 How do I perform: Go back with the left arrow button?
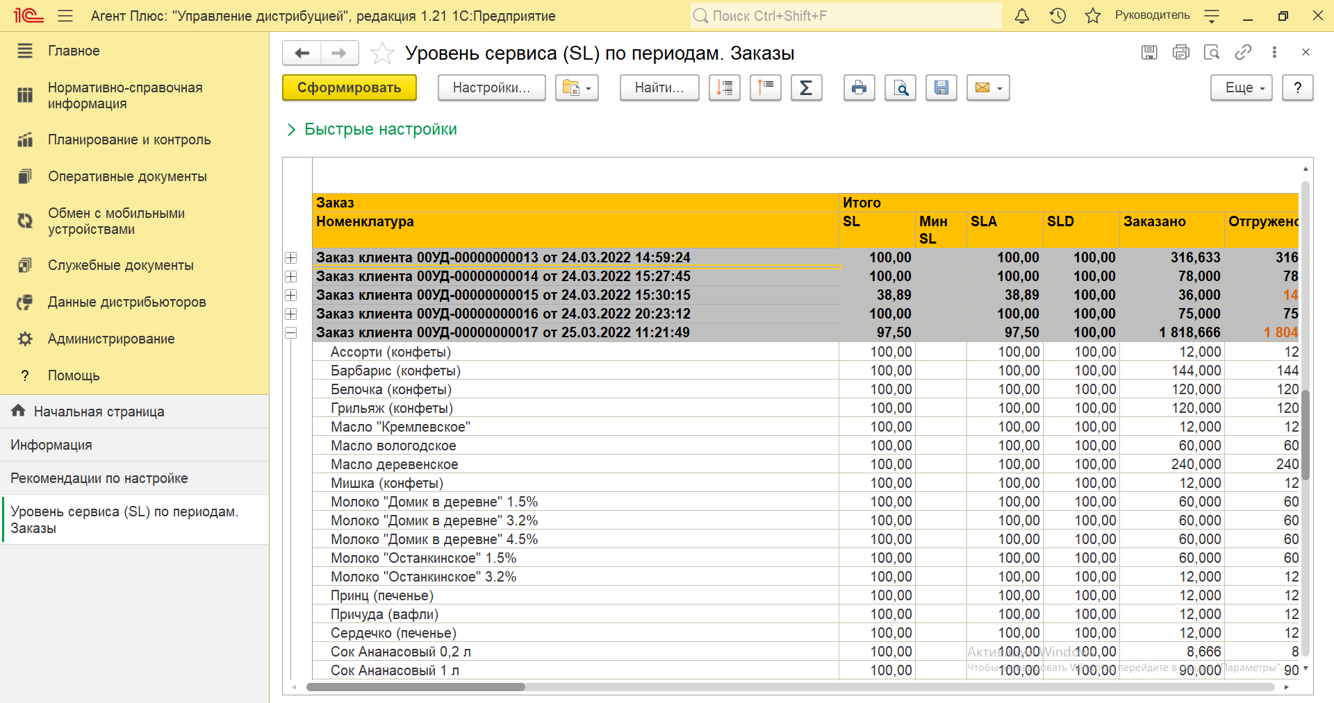click(x=302, y=53)
